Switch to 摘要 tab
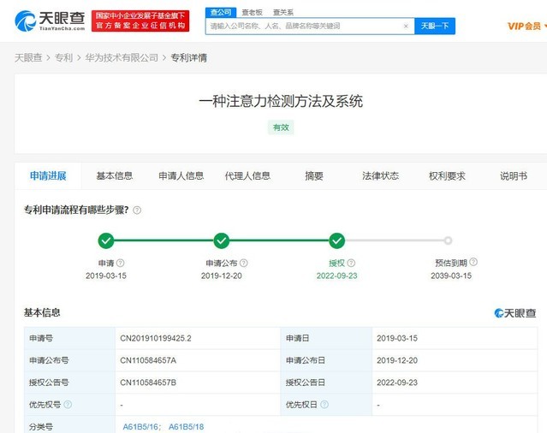 tap(314, 176)
